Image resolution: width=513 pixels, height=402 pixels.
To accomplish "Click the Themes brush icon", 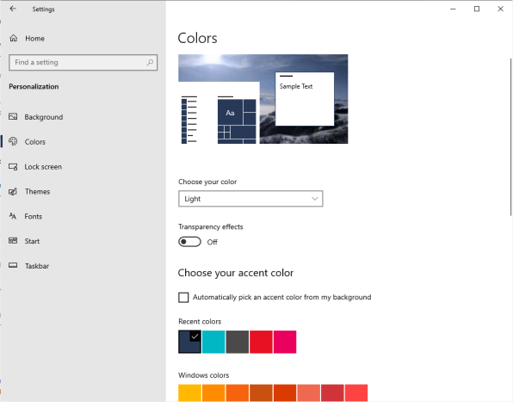I will 13,191.
